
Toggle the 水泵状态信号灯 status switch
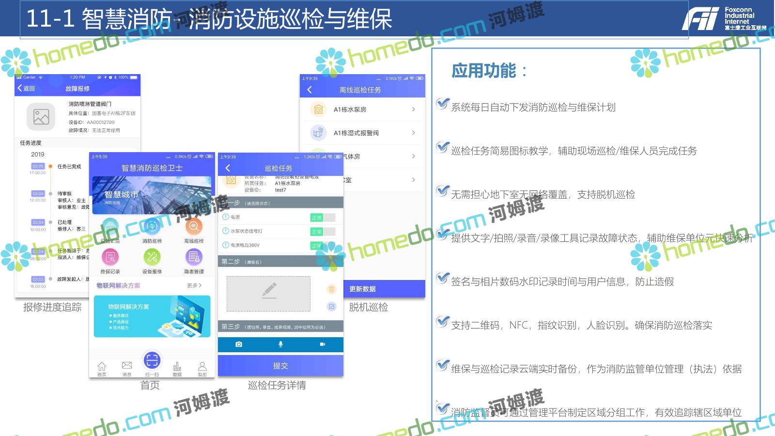(323, 232)
